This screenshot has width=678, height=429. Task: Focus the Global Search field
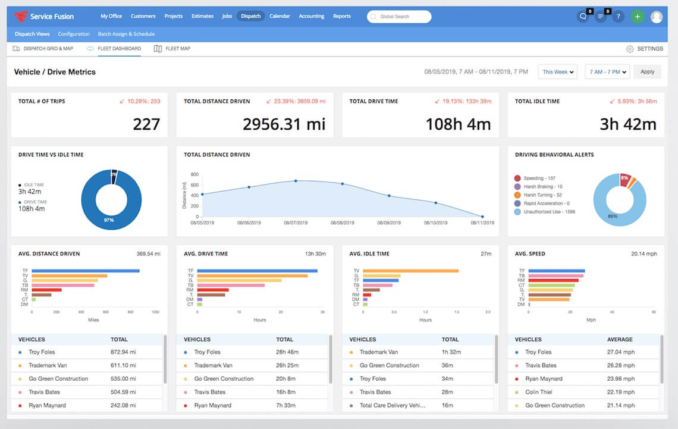(398, 17)
